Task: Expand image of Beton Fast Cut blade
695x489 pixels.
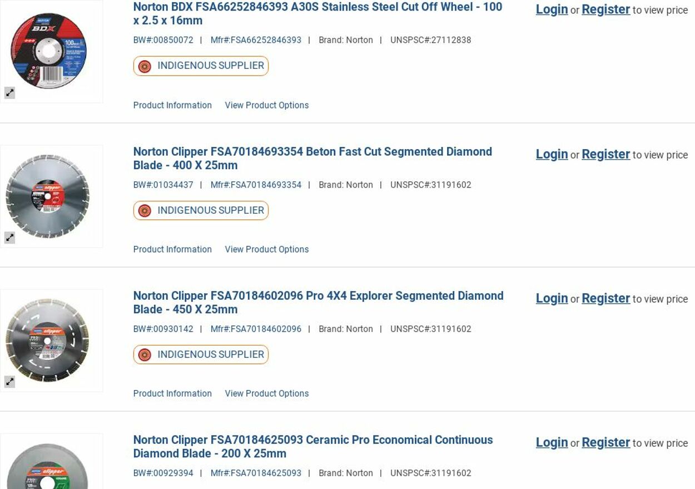Action: click(x=10, y=238)
